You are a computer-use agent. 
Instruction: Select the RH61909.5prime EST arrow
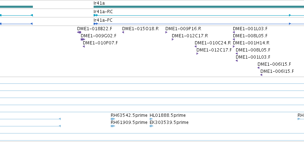[x=113, y=126]
